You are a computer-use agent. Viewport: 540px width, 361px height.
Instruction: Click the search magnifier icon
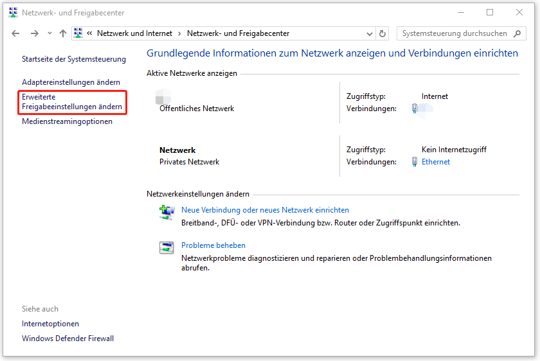click(x=517, y=33)
